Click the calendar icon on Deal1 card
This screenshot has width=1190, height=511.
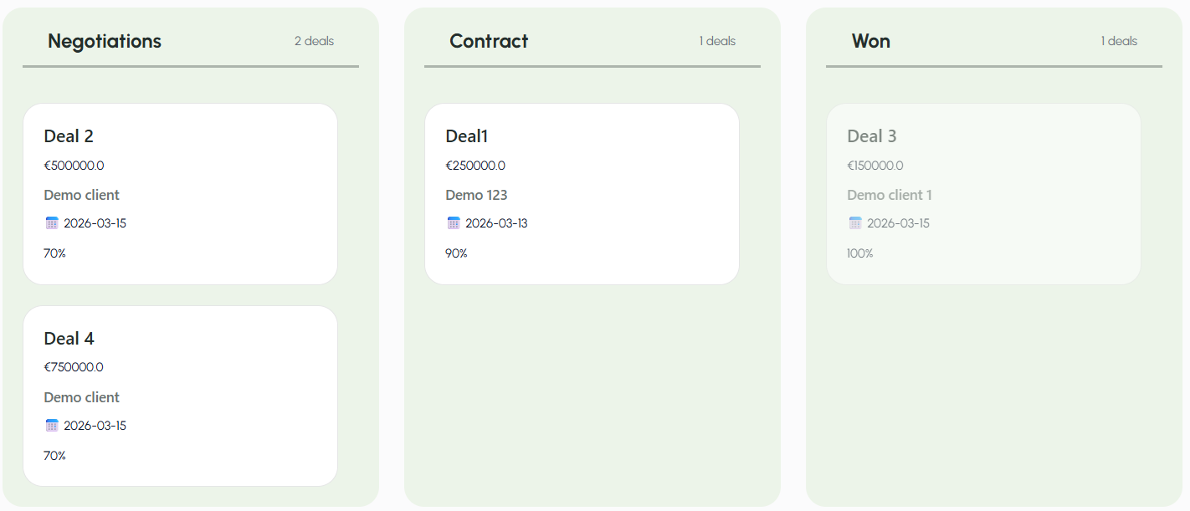454,223
